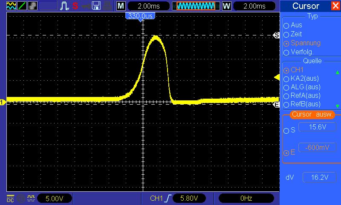Viewport: 341px width, 205px height.
Task: Choose ALG.(aus) as cursor source
Action: [x=302, y=88]
